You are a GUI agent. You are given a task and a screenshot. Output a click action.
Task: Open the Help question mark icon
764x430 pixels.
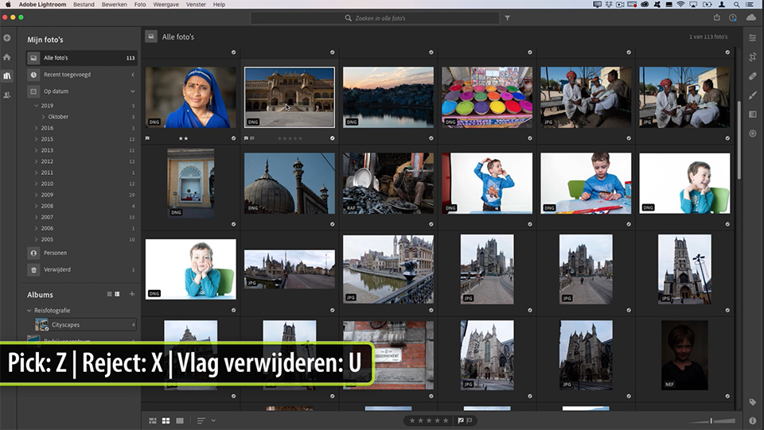[733, 17]
